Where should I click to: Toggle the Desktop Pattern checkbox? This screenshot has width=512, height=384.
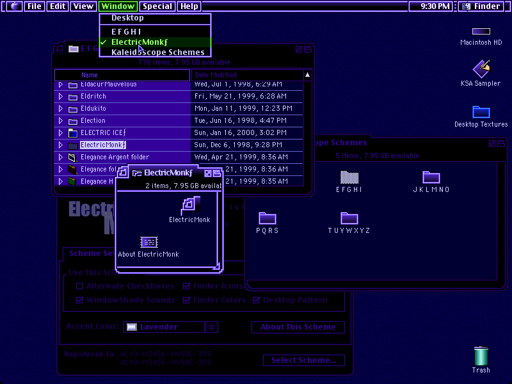coord(257,300)
